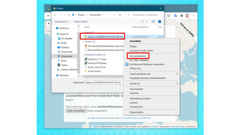
Task: Open the Organisieren dropdown menu
Action: click(x=62, y=21)
